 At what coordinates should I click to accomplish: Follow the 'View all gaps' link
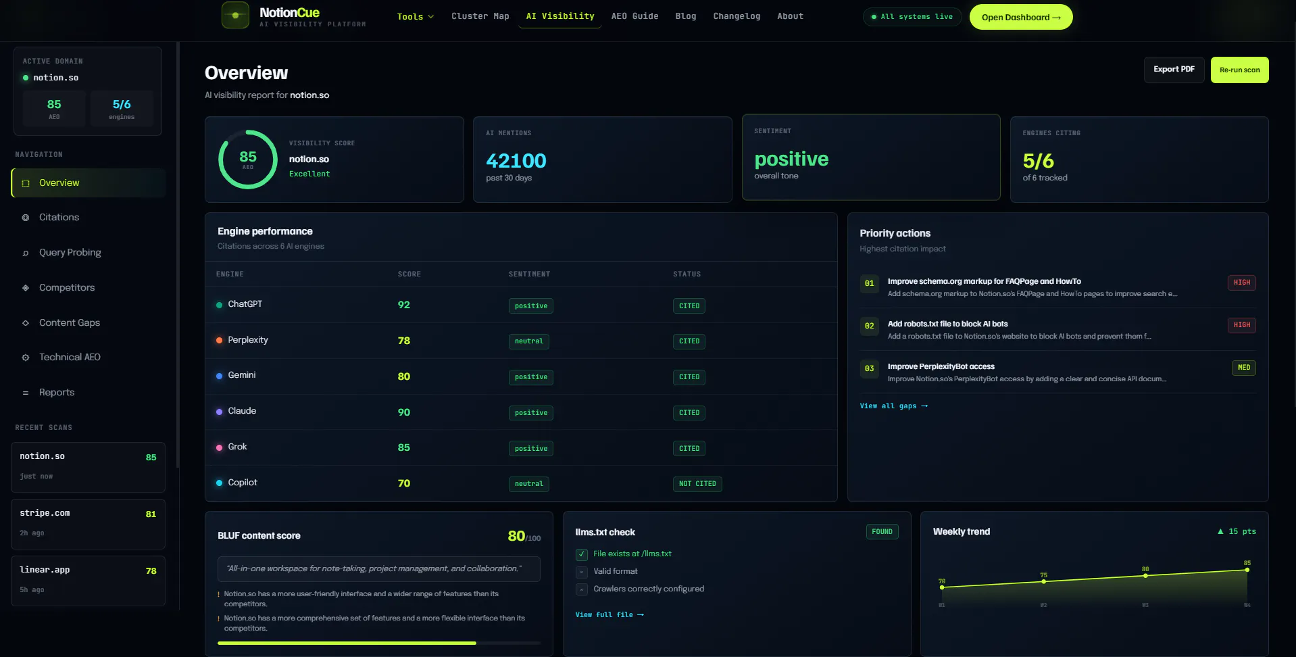click(893, 406)
